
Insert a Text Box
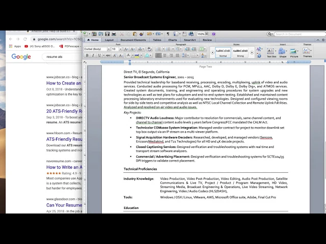pyautogui.click(x=271, y=52)
